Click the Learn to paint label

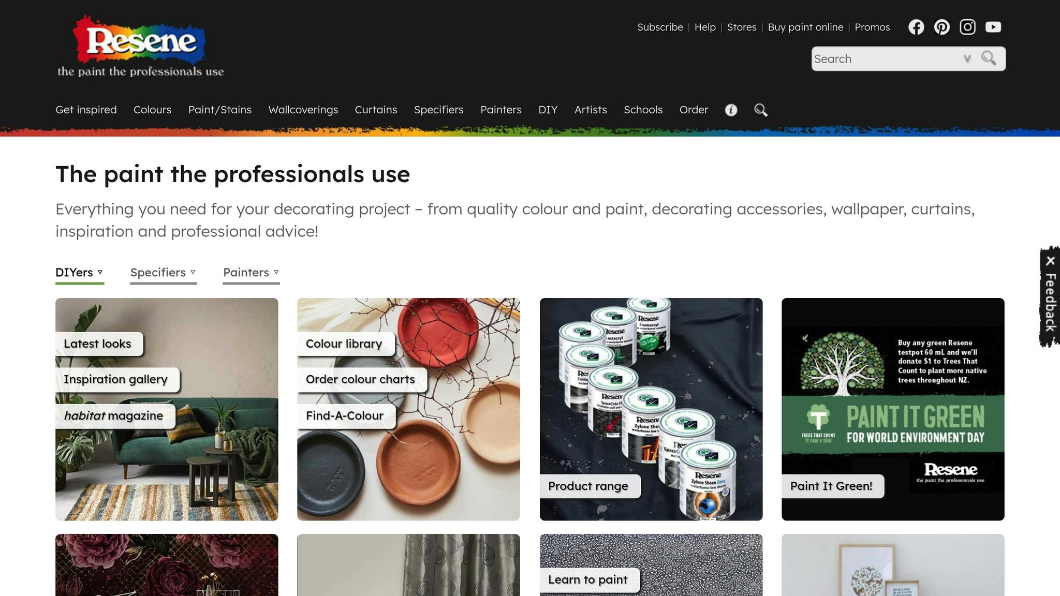click(x=589, y=580)
